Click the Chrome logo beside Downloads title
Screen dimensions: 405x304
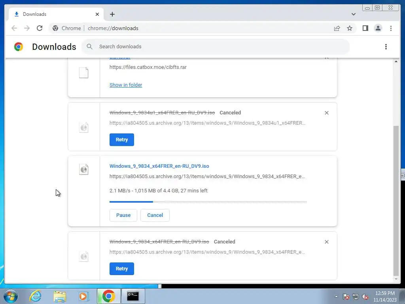[19, 47]
